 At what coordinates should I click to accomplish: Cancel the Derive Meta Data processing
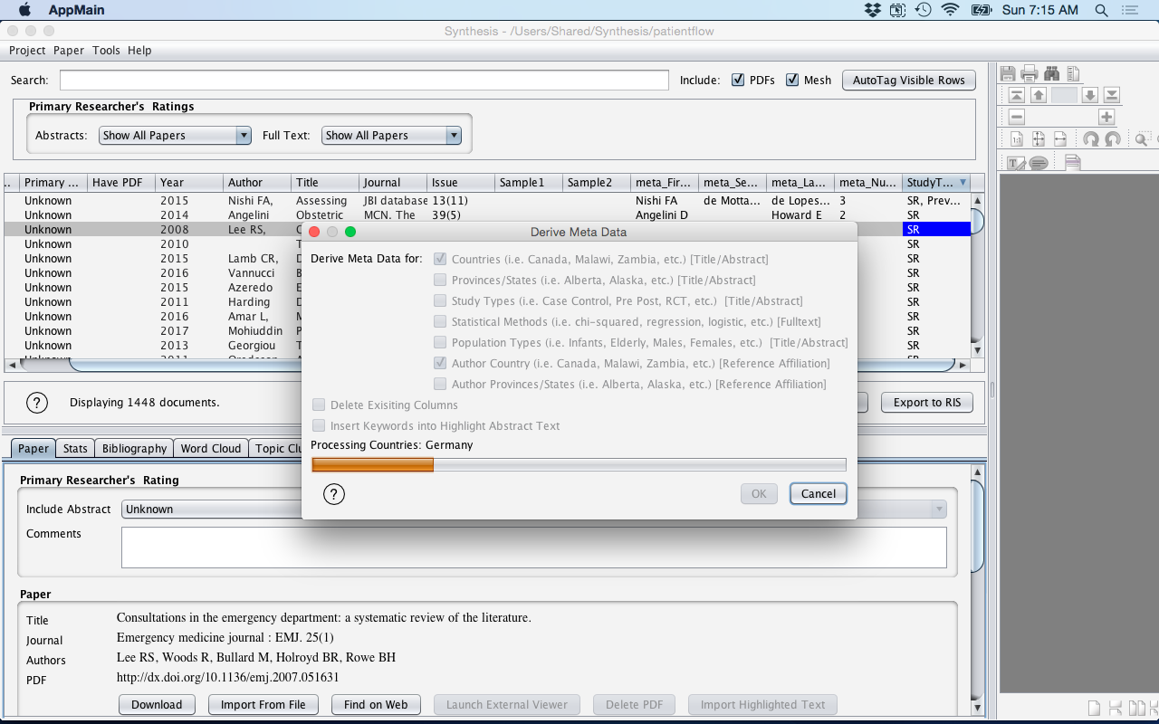click(818, 493)
